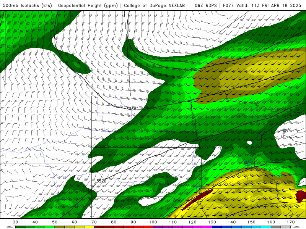Click the 160 value on the color scale
Screen dimensions: 306x229
coord(271,222)
